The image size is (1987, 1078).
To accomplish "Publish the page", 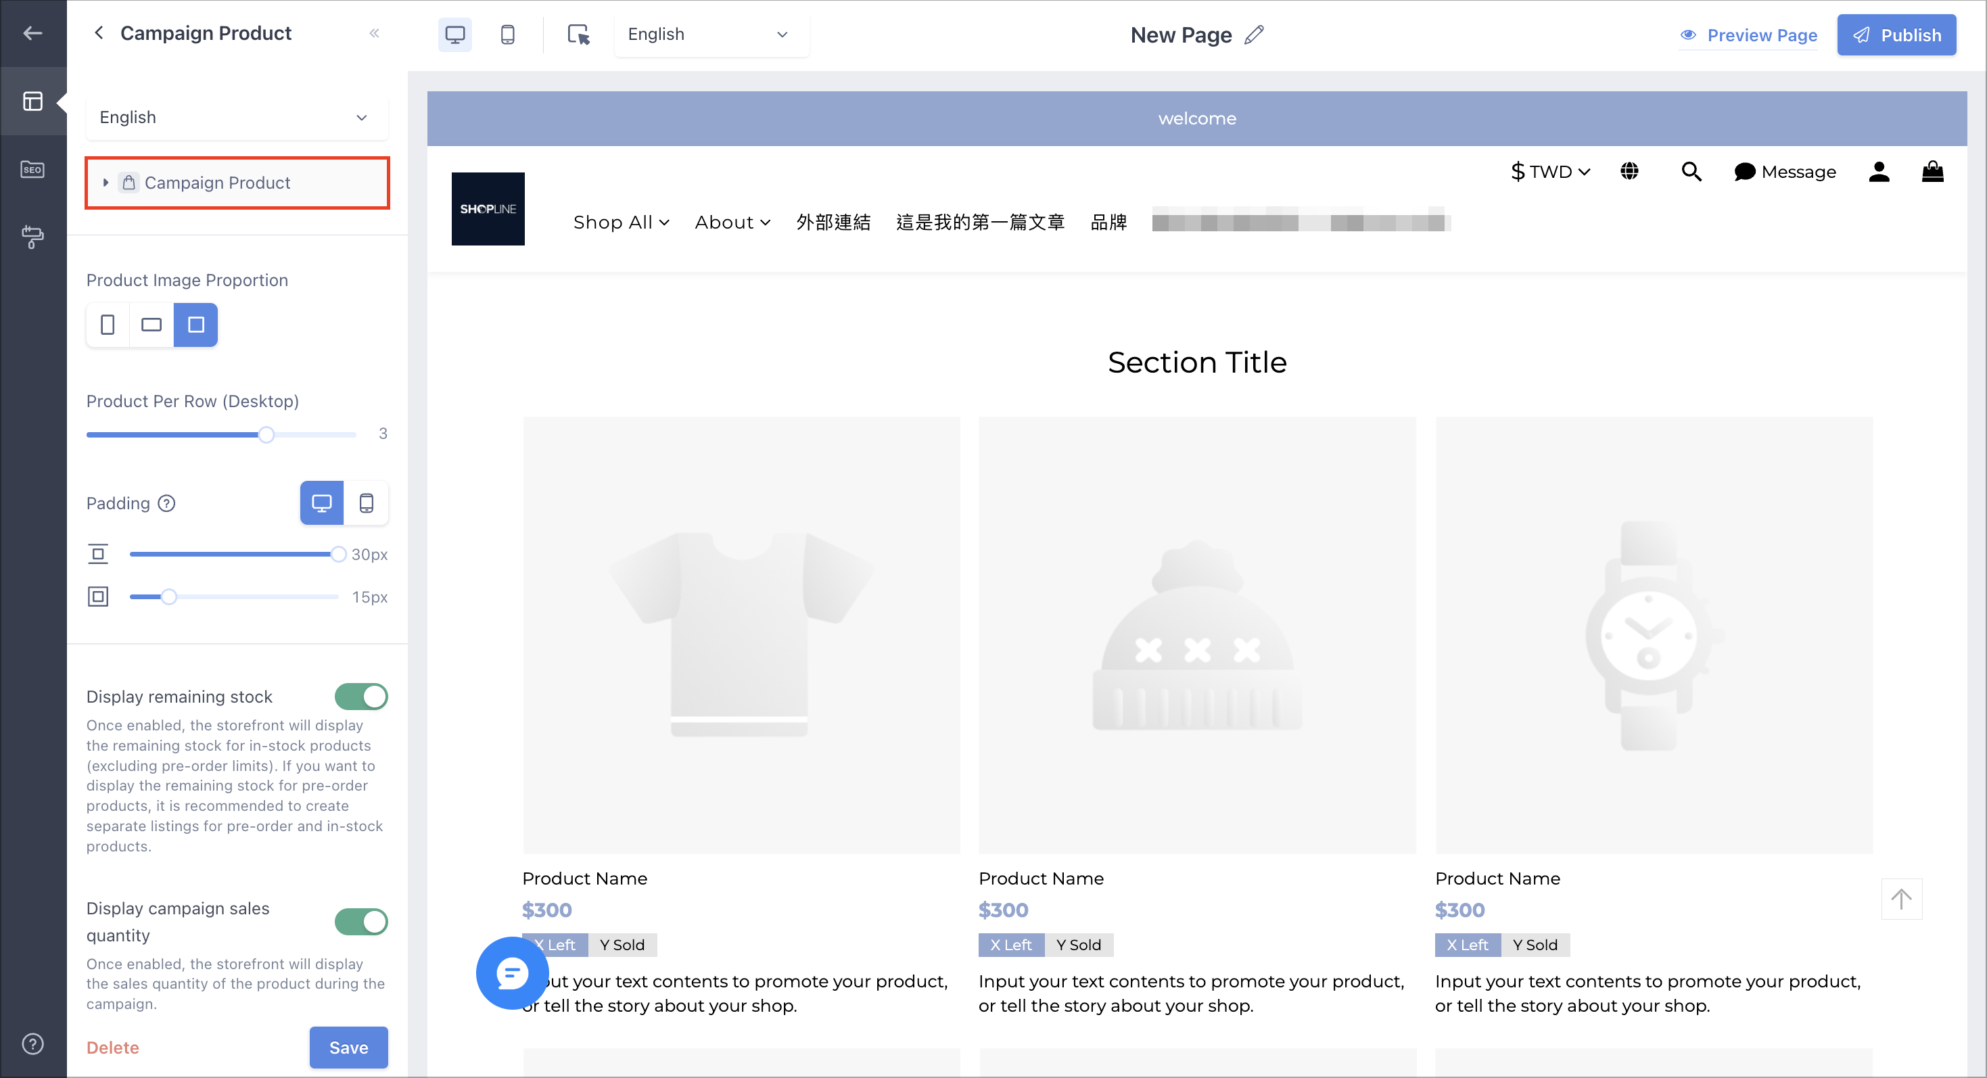I will coord(1896,35).
